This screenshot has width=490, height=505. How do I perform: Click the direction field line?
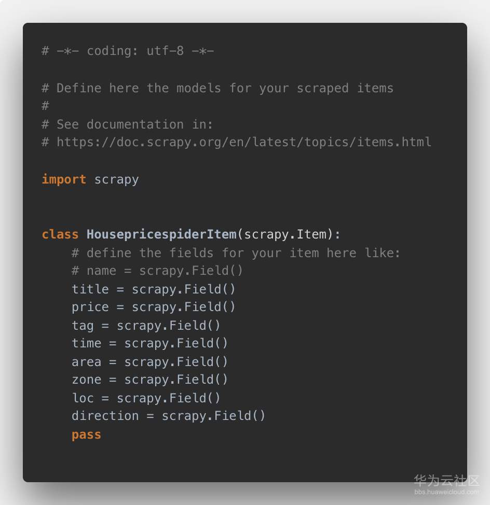tap(168, 416)
